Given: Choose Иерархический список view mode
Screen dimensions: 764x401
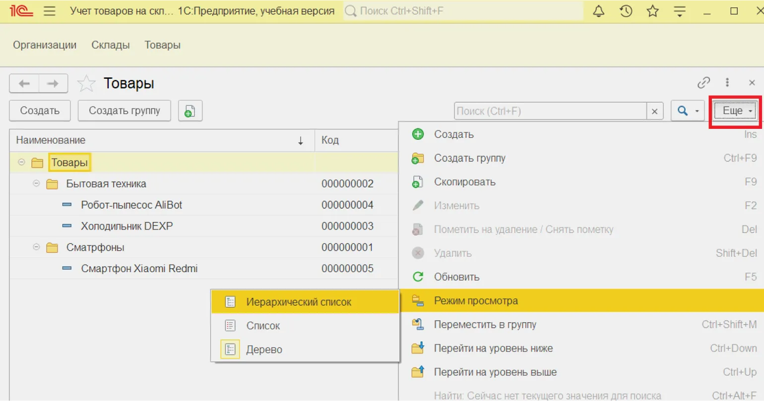Looking at the screenshot, I should (x=299, y=302).
